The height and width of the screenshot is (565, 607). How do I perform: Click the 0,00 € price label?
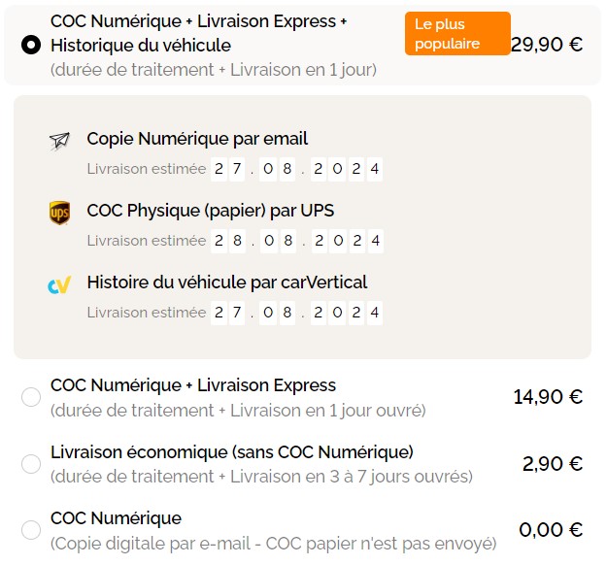[552, 530]
